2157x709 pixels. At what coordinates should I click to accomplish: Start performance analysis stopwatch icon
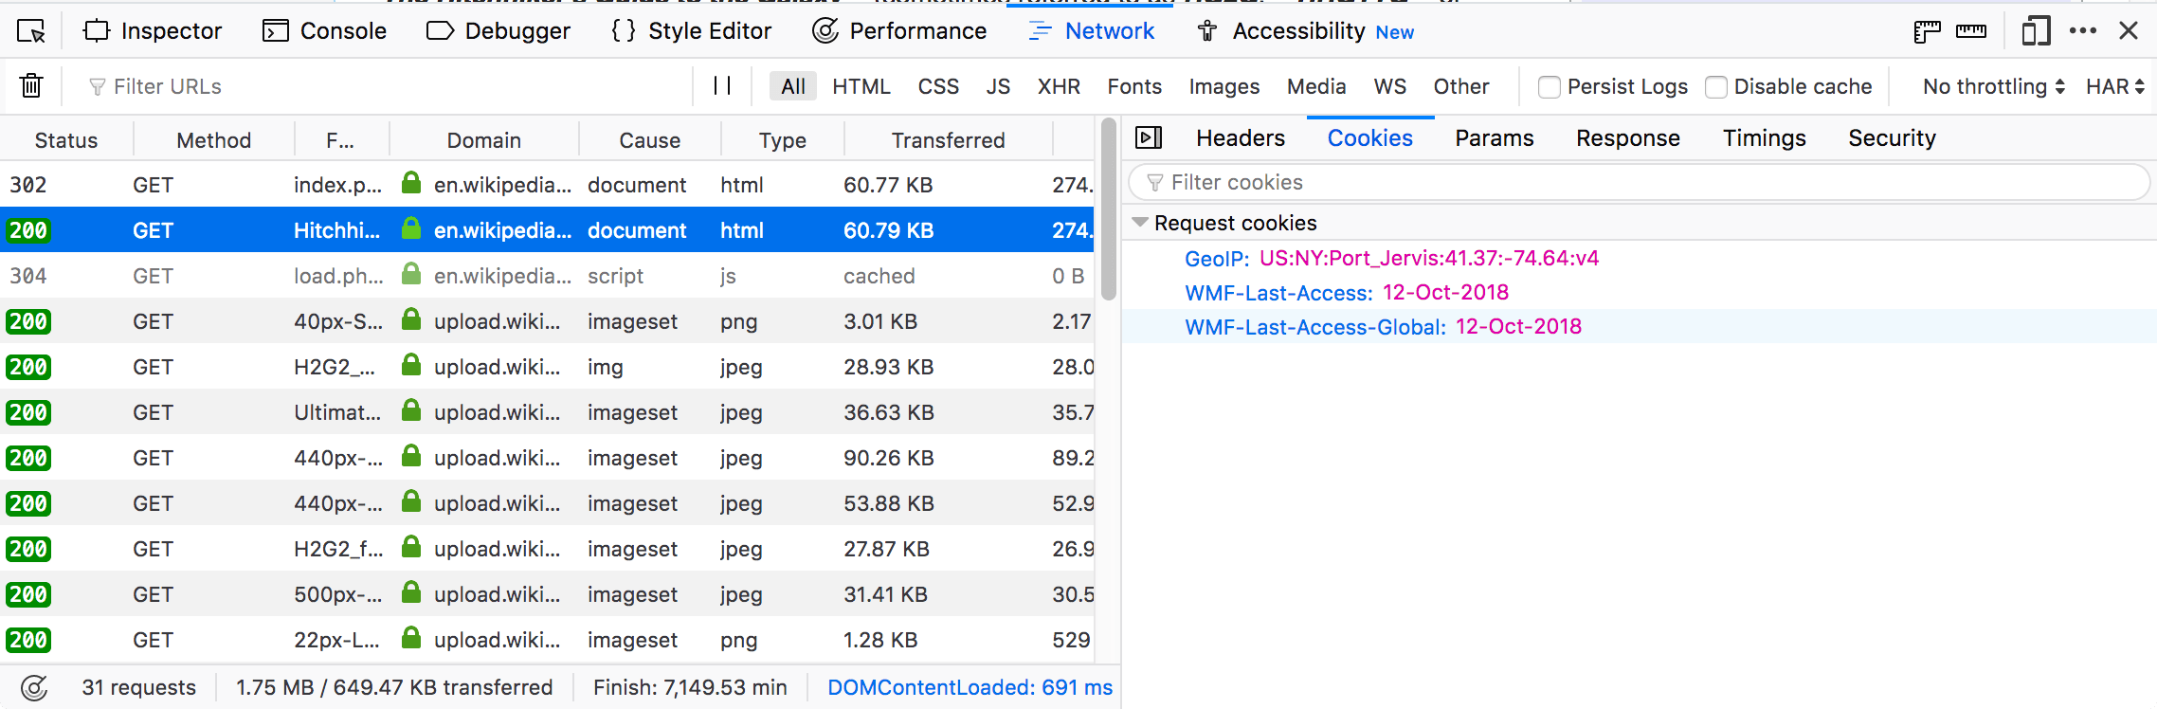point(34,687)
